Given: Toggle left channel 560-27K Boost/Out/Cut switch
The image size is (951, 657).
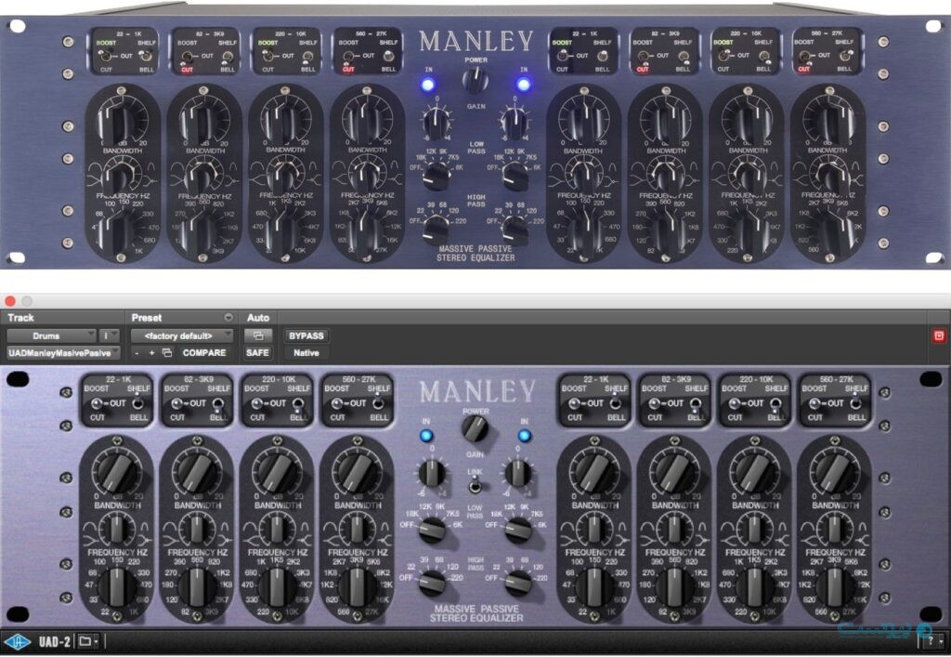Looking at the screenshot, I should [x=336, y=403].
